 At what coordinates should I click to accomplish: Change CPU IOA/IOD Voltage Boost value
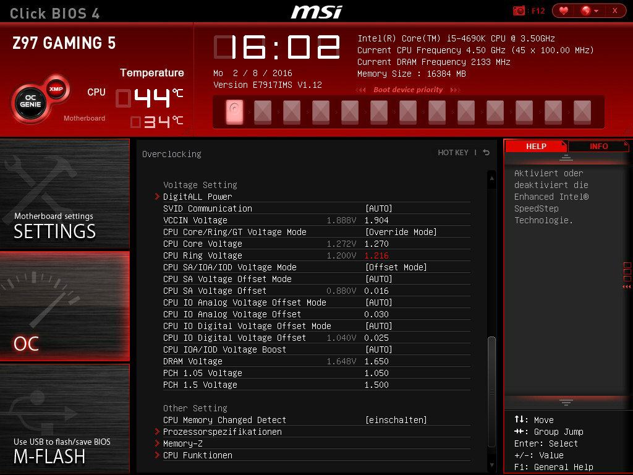click(x=379, y=349)
